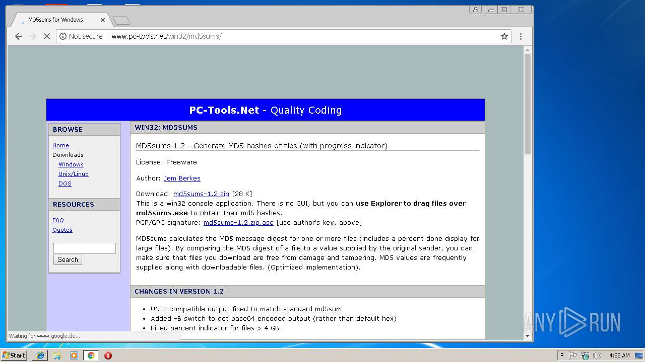This screenshot has height=362, width=645.
Task: Open the Windows Start menu
Action: (x=14, y=355)
